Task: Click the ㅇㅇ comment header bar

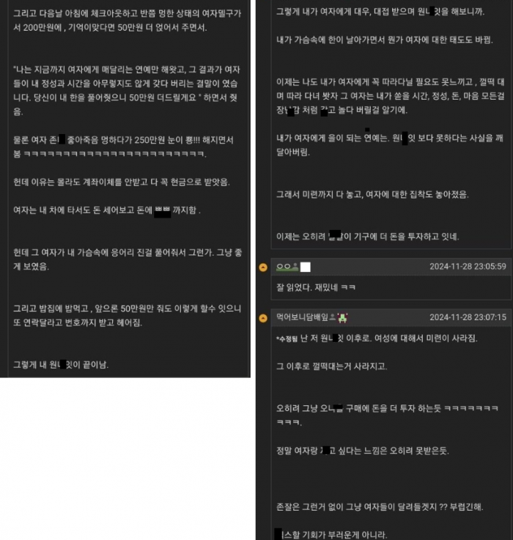Action: point(391,267)
